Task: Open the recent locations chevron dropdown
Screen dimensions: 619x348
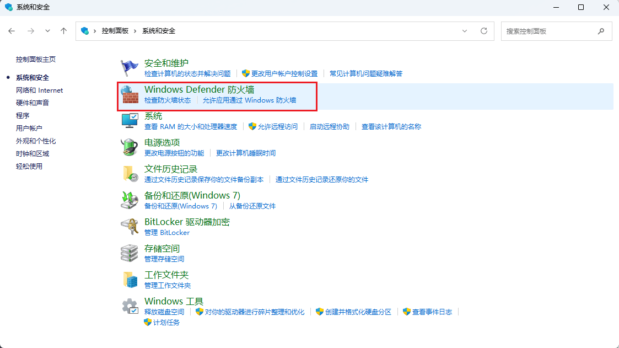Action: 47,31
